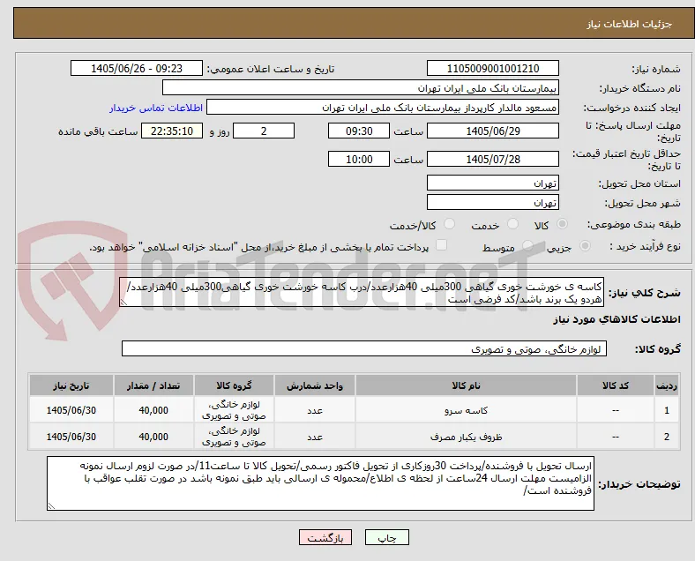The image size is (695, 561).
Task: Click the ردیف column header
Action: pyautogui.click(x=666, y=385)
